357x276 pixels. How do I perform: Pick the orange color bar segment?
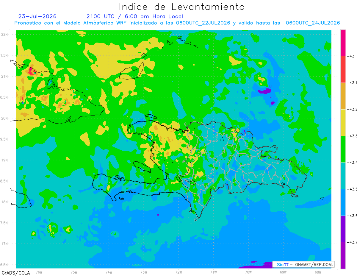click(x=343, y=96)
